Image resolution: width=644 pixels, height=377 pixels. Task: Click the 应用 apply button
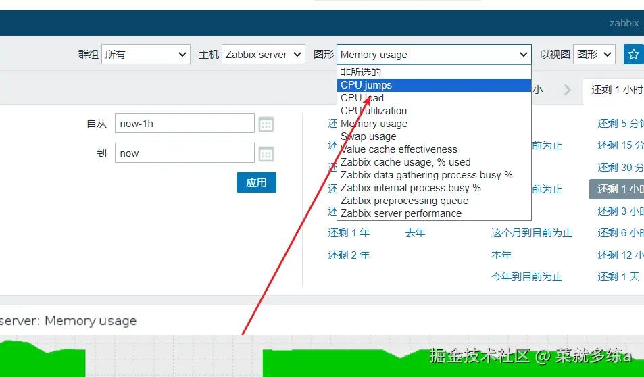click(256, 182)
